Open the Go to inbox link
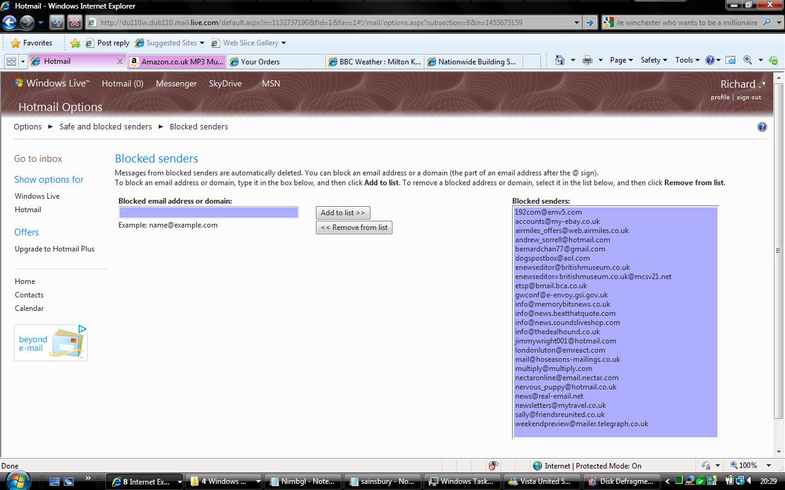785x490 pixels. click(38, 159)
